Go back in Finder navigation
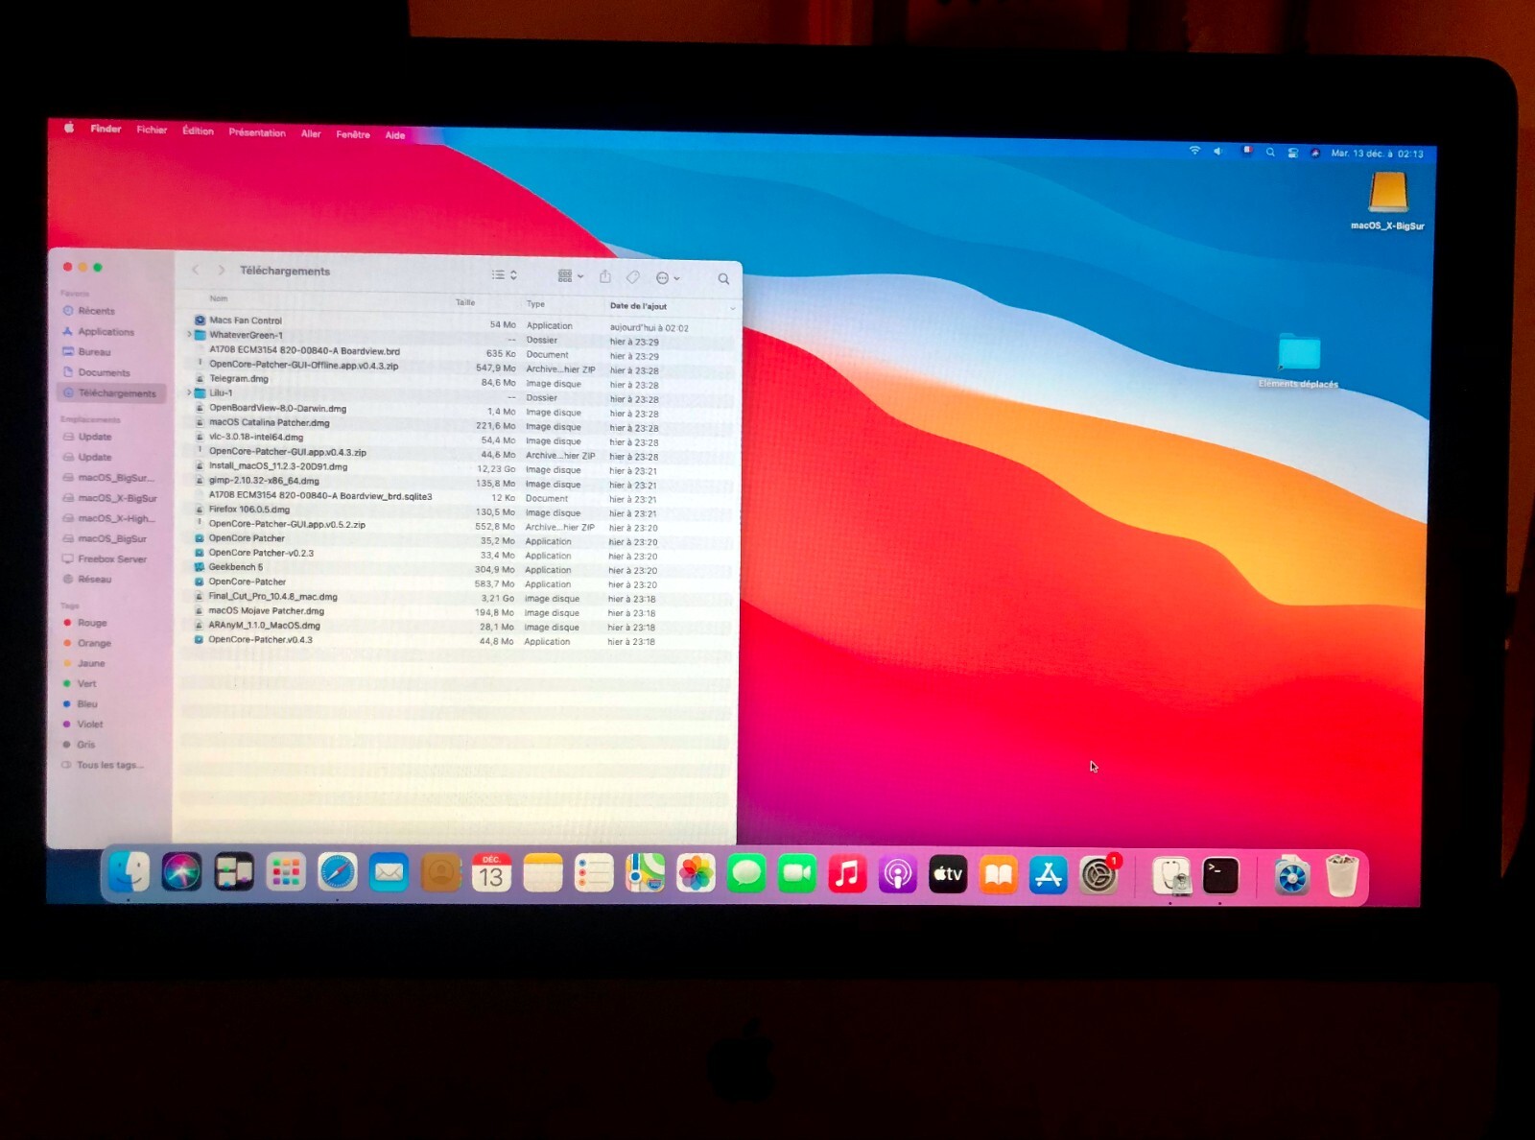This screenshot has height=1140, width=1535. click(x=195, y=270)
